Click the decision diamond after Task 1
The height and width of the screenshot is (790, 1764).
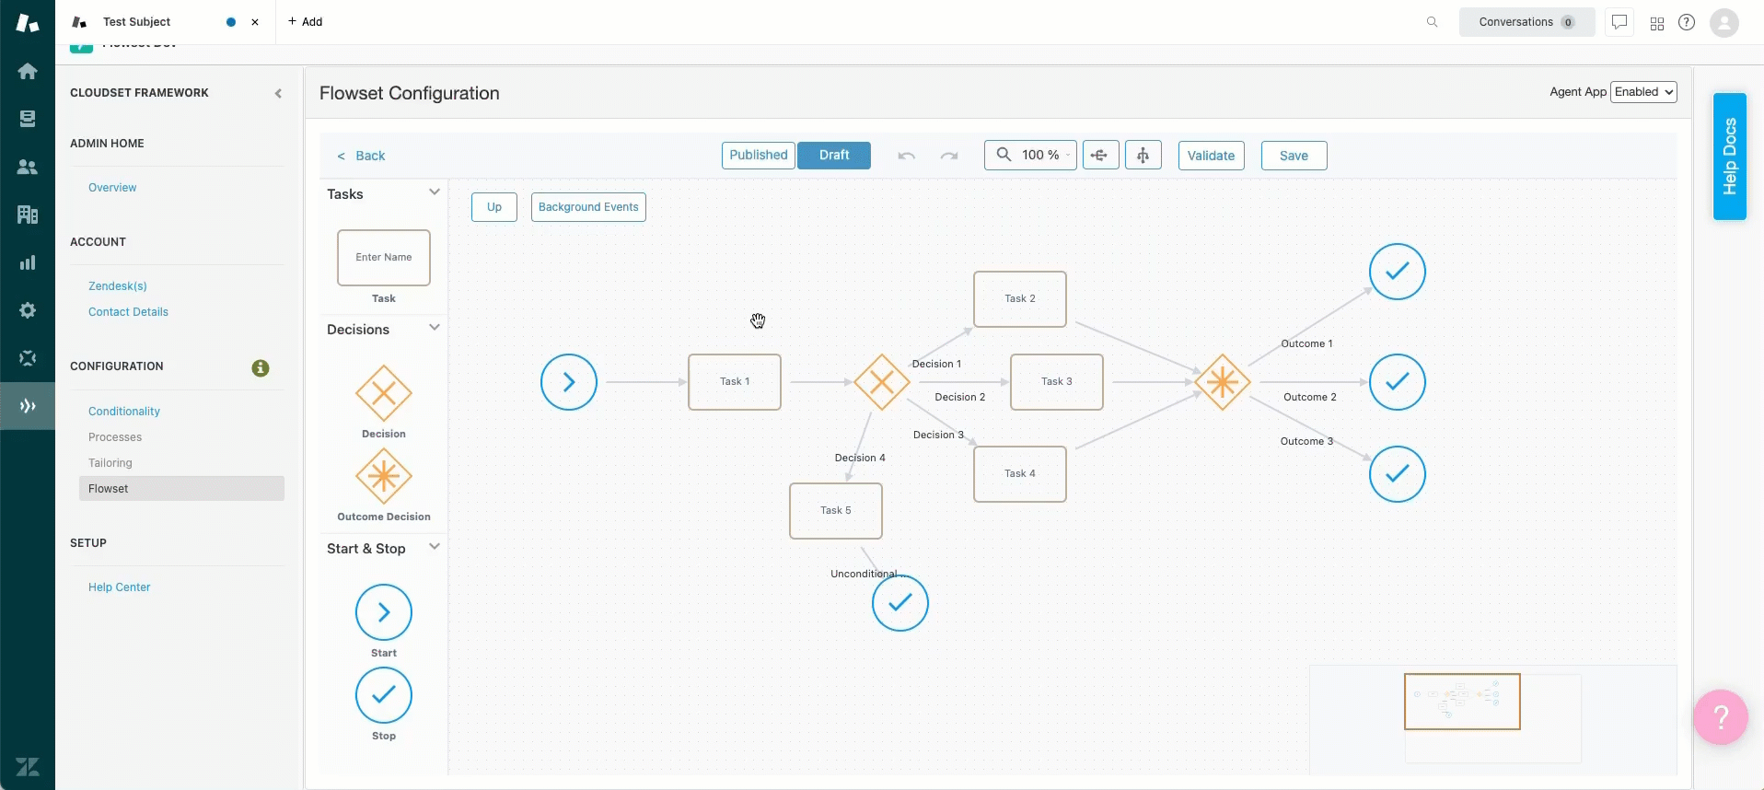tap(882, 382)
